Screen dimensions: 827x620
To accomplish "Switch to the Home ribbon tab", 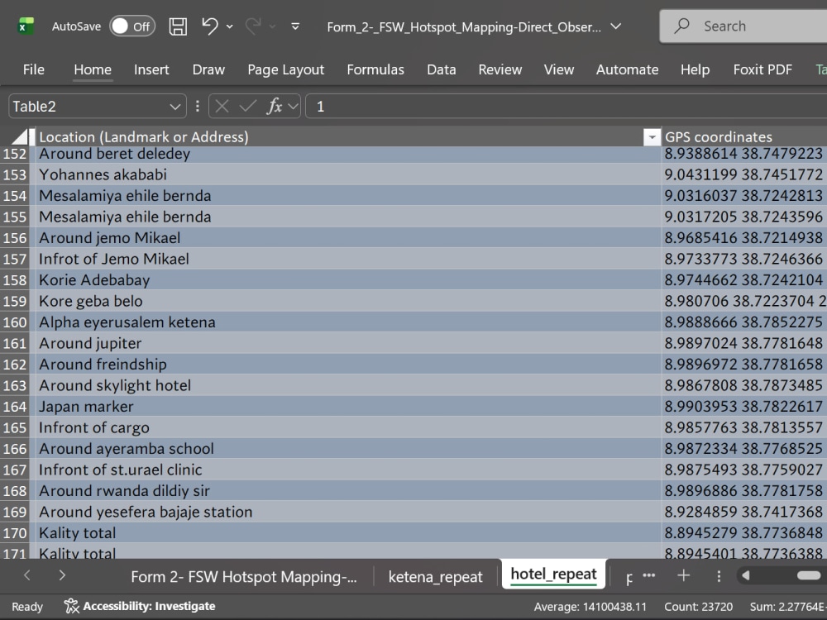I will tap(93, 69).
